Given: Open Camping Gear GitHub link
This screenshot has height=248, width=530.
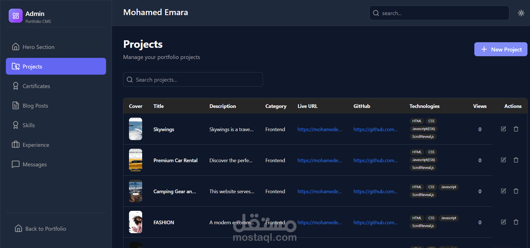Looking at the screenshot, I should click(376, 192).
